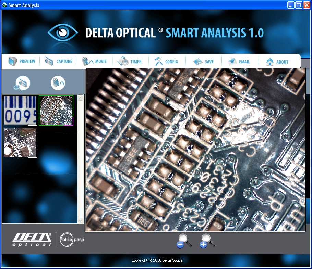This screenshot has width=312, height=269.
Task: Maximize the Smart Analysis window
Action: [298, 5]
